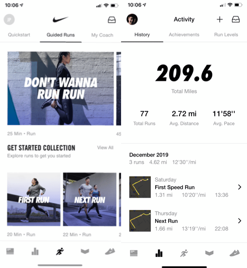Open Saturday's run map thumbnail

pos(140,187)
